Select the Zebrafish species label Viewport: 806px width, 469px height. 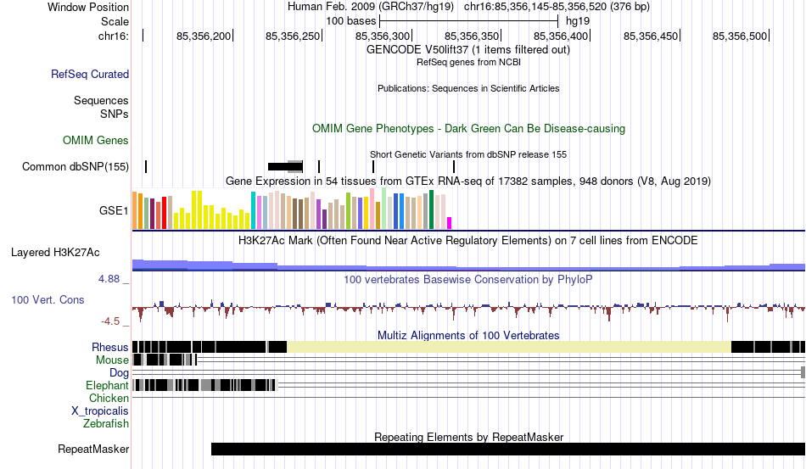click(106, 424)
